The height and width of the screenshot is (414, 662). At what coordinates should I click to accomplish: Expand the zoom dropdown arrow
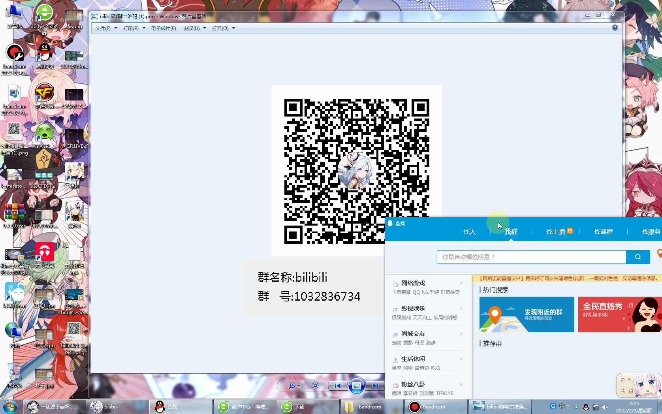(299, 386)
